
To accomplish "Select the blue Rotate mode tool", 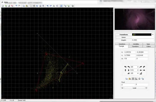I will [x=37, y=6].
